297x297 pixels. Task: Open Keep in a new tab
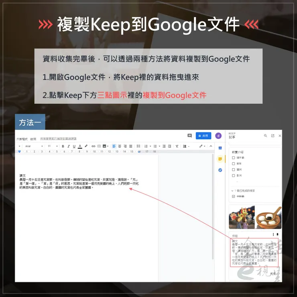click(x=273, y=136)
